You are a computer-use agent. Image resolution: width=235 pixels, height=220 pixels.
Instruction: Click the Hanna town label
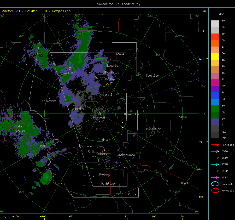(x=183, y=117)
